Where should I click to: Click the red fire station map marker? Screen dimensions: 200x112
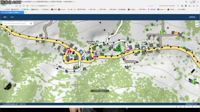click(69, 52)
